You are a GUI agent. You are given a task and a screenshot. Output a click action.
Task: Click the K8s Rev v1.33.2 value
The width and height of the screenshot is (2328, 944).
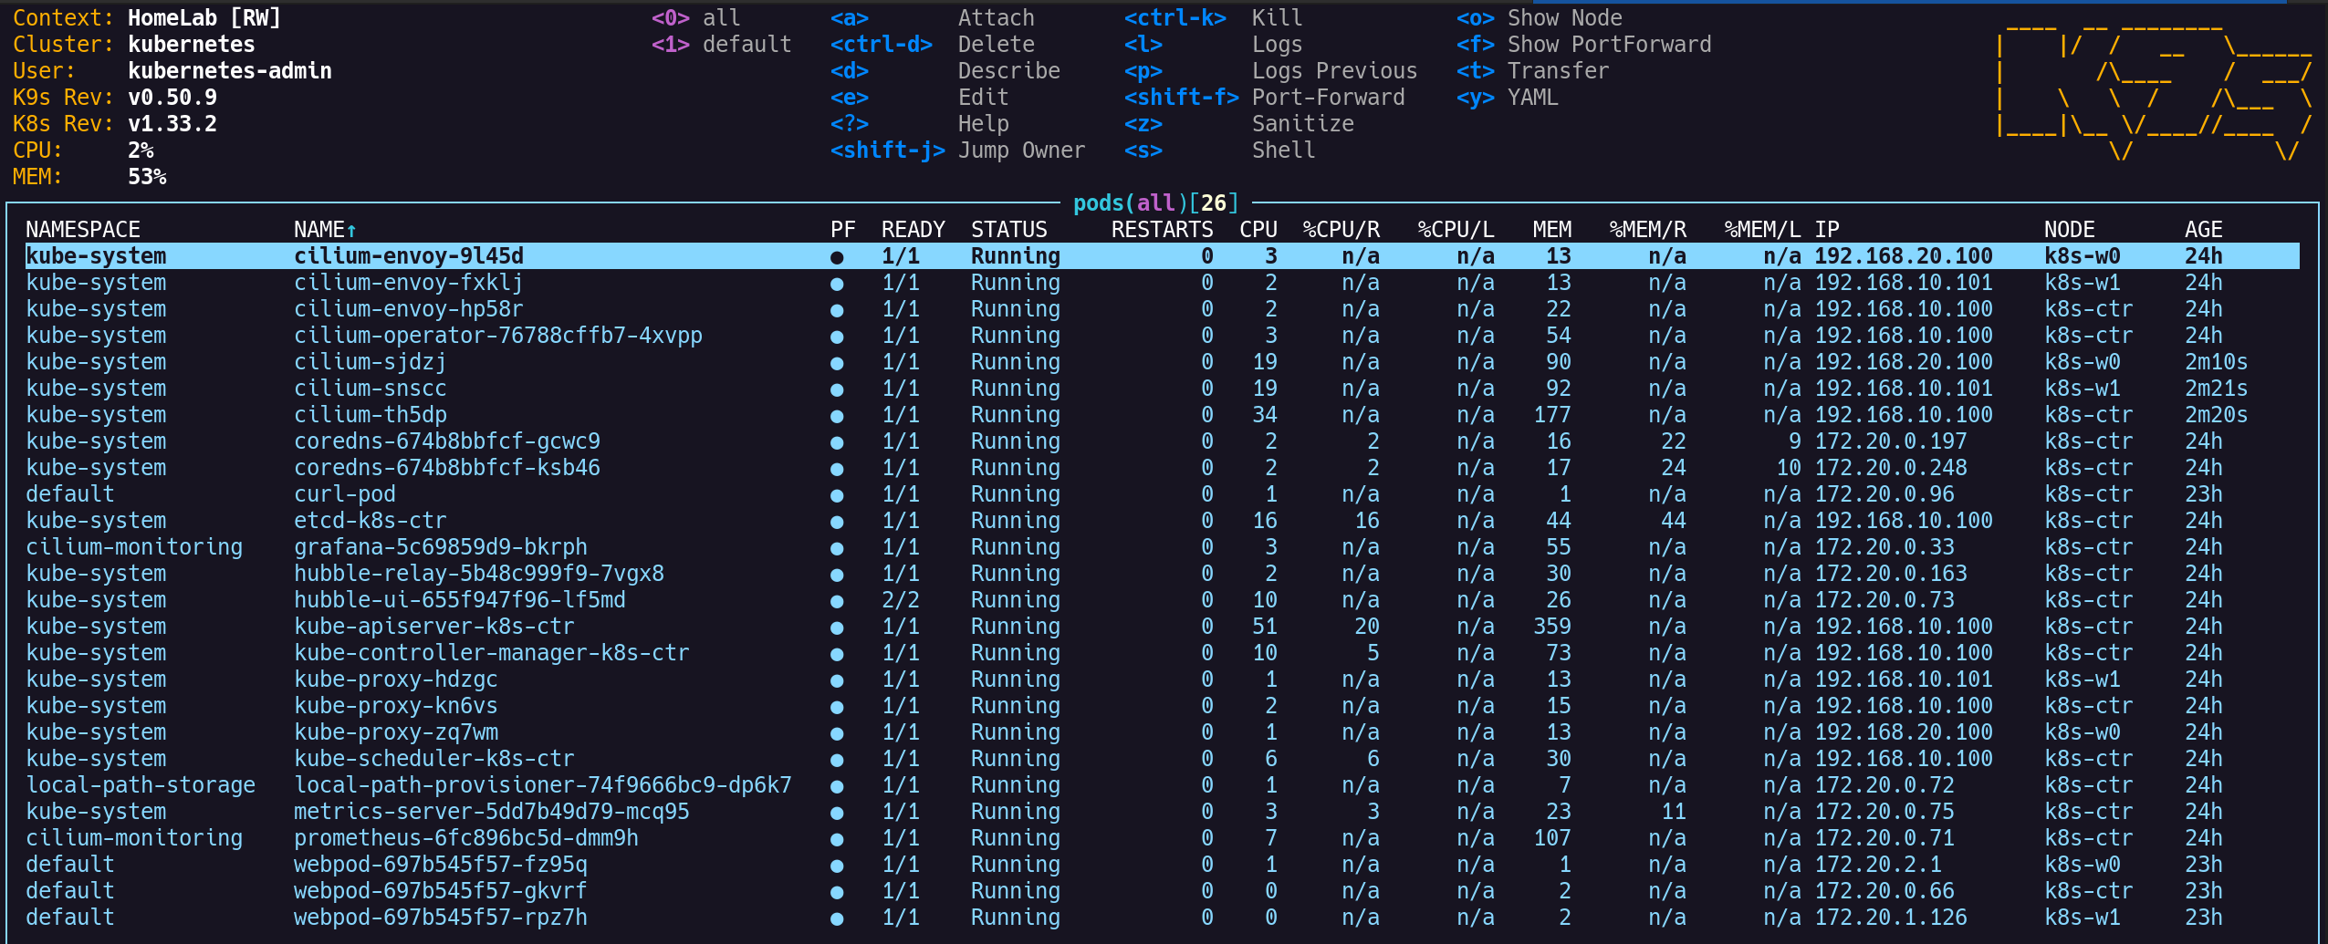click(x=172, y=124)
